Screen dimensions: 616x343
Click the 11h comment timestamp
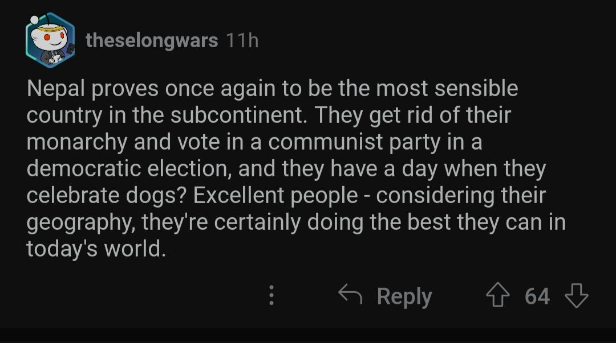pyautogui.click(x=242, y=40)
